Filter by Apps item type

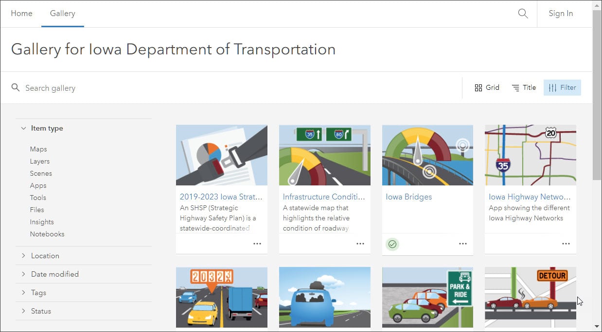[x=38, y=185]
